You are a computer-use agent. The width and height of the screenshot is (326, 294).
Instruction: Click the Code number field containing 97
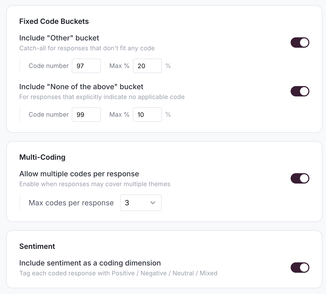click(x=86, y=66)
